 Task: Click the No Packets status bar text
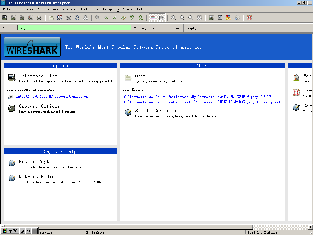(95, 233)
